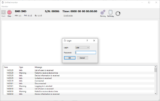Click the 14:03:19 timestamp cell
The height and width of the screenshot is (101, 160).
tap(10, 81)
